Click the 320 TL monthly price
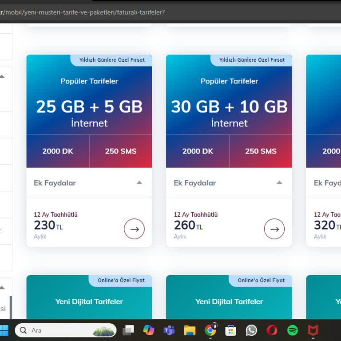This screenshot has height=341, width=341. 327,225
